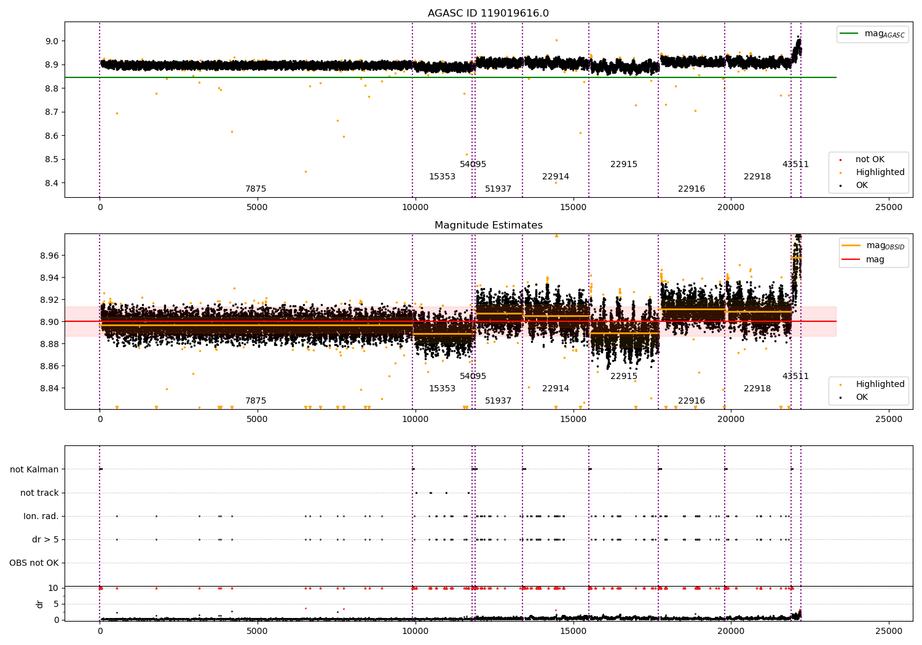
Task: Click the 8.90 y-axis tick of middle plot
Action: [49, 322]
